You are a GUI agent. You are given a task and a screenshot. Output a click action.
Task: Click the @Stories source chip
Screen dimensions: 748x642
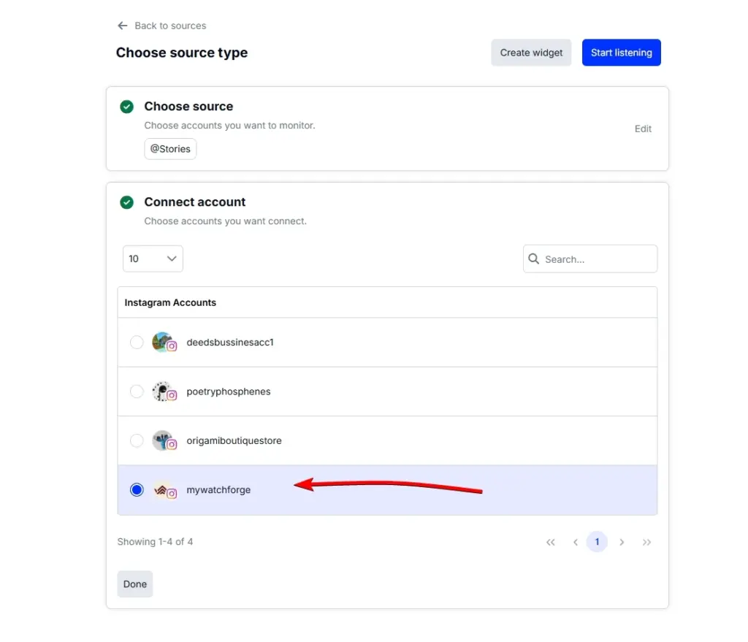pos(170,148)
